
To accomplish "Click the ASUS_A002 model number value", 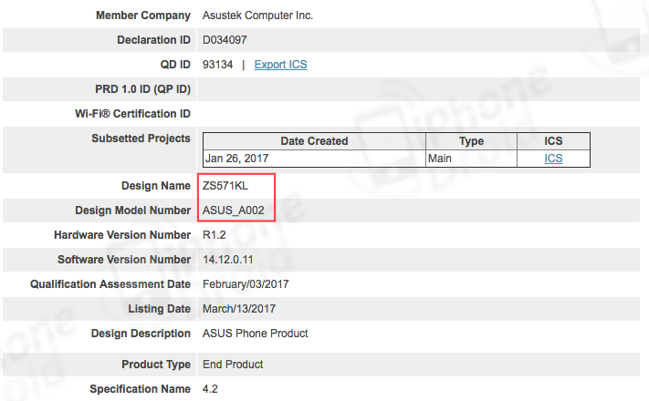I will tap(234, 211).
